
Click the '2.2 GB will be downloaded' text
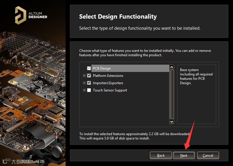tap(169, 134)
